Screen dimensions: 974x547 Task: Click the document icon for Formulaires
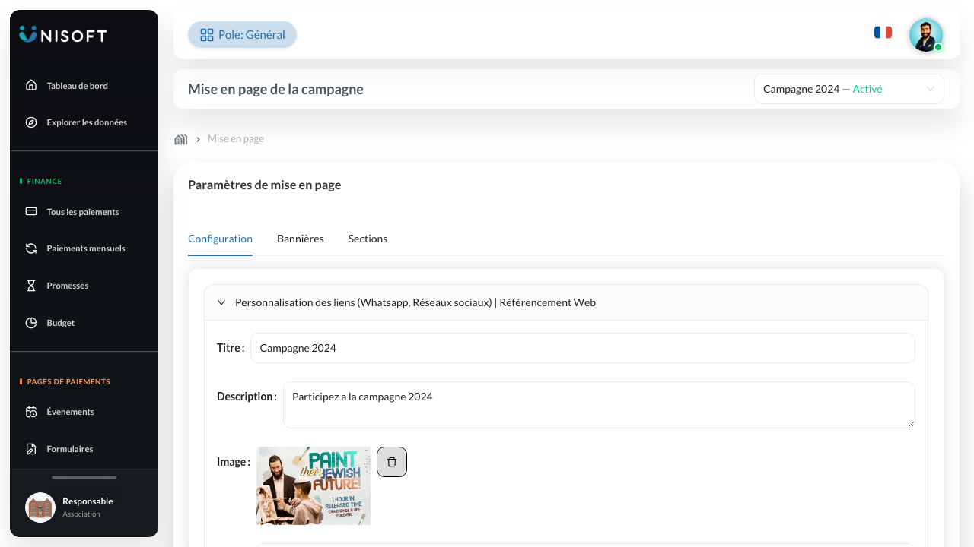31,449
